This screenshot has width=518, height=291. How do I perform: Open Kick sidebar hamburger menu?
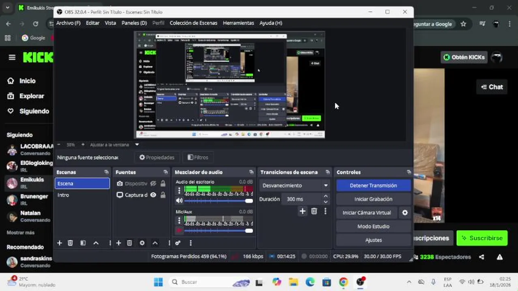pos(12,57)
